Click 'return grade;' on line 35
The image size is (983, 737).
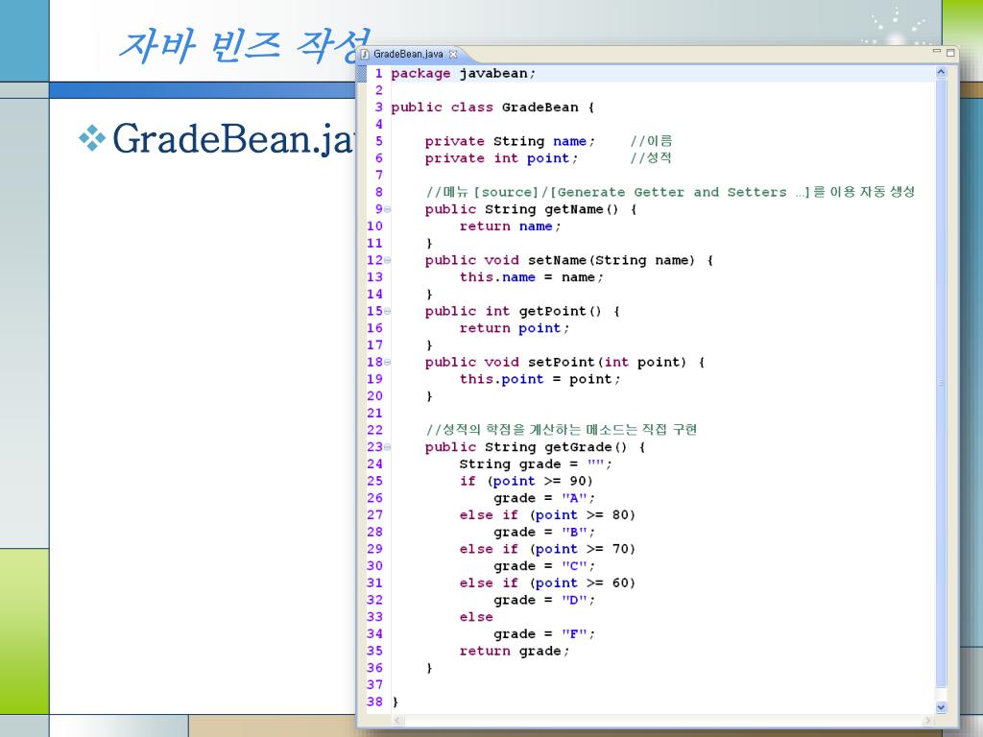pyautogui.click(x=515, y=652)
